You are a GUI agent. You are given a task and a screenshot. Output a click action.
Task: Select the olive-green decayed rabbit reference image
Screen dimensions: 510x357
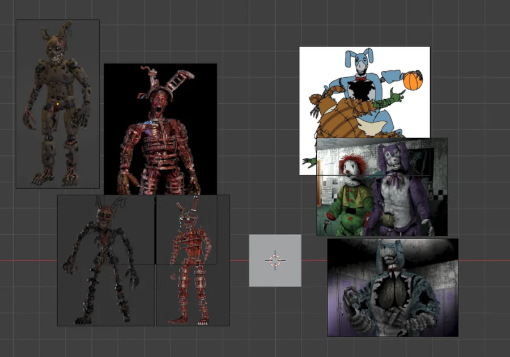tap(58, 104)
